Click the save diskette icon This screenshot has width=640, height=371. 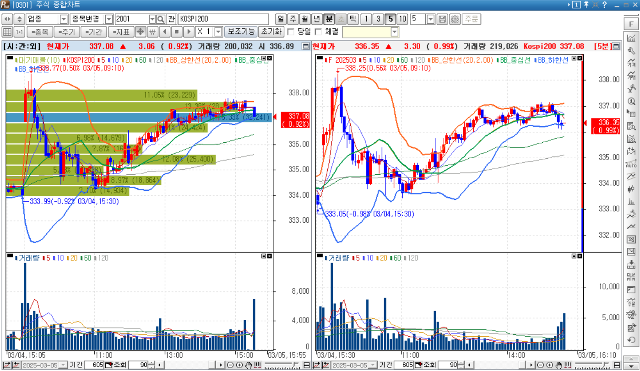(x=442, y=19)
